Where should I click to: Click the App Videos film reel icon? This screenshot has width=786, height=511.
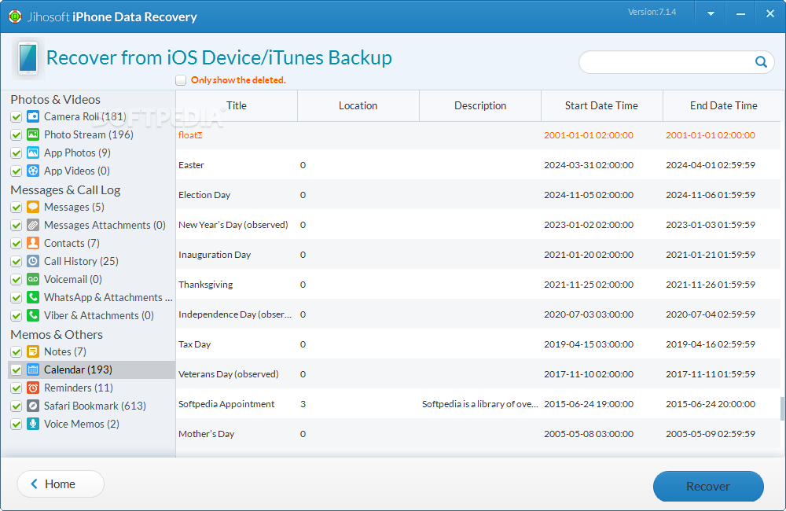33,171
